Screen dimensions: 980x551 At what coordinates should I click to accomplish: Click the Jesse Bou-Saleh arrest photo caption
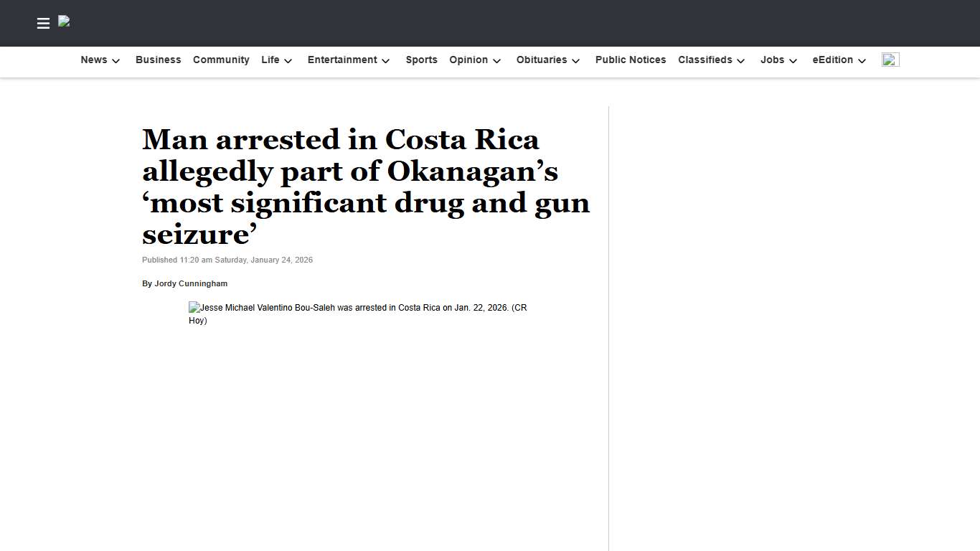tap(357, 314)
